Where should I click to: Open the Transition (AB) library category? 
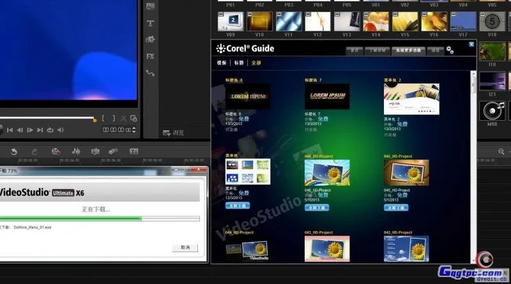coord(150,6)
